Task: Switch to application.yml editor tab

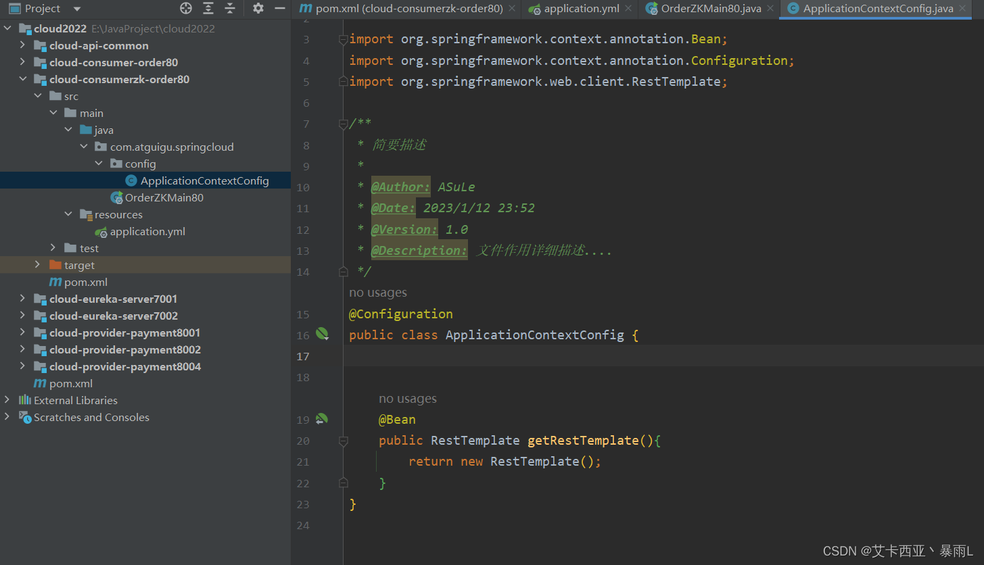Action: 582,9
